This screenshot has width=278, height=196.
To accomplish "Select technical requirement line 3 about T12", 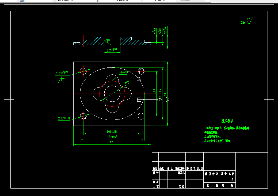I will [218, 141].
